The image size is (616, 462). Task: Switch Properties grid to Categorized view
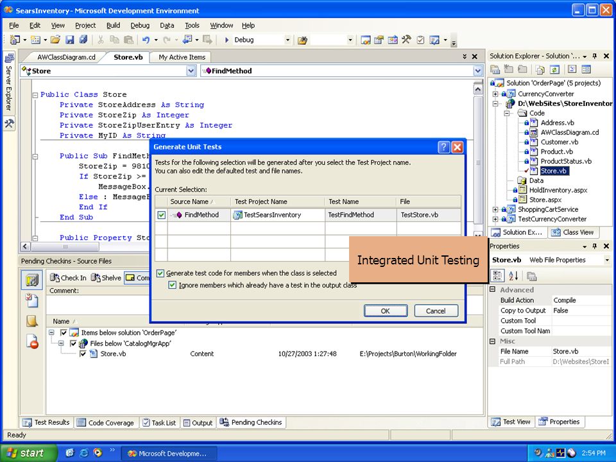pos(497,276)
